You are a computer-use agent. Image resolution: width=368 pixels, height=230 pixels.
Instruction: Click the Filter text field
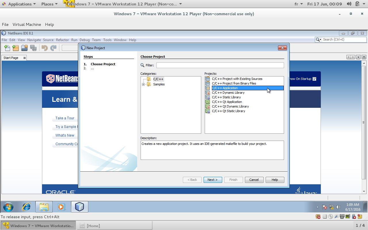(220, 65)
